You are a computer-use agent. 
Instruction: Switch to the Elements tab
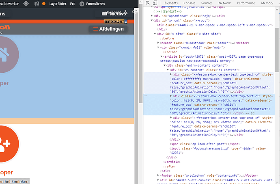pyautogui.click(x=171, y=3)
